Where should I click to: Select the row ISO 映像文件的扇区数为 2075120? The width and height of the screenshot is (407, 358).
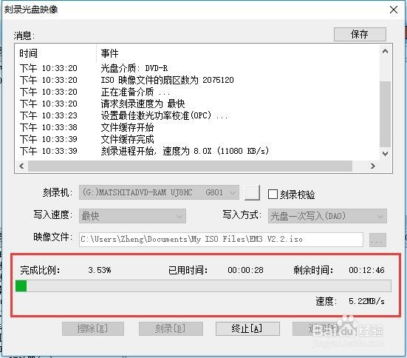point(197,80)
